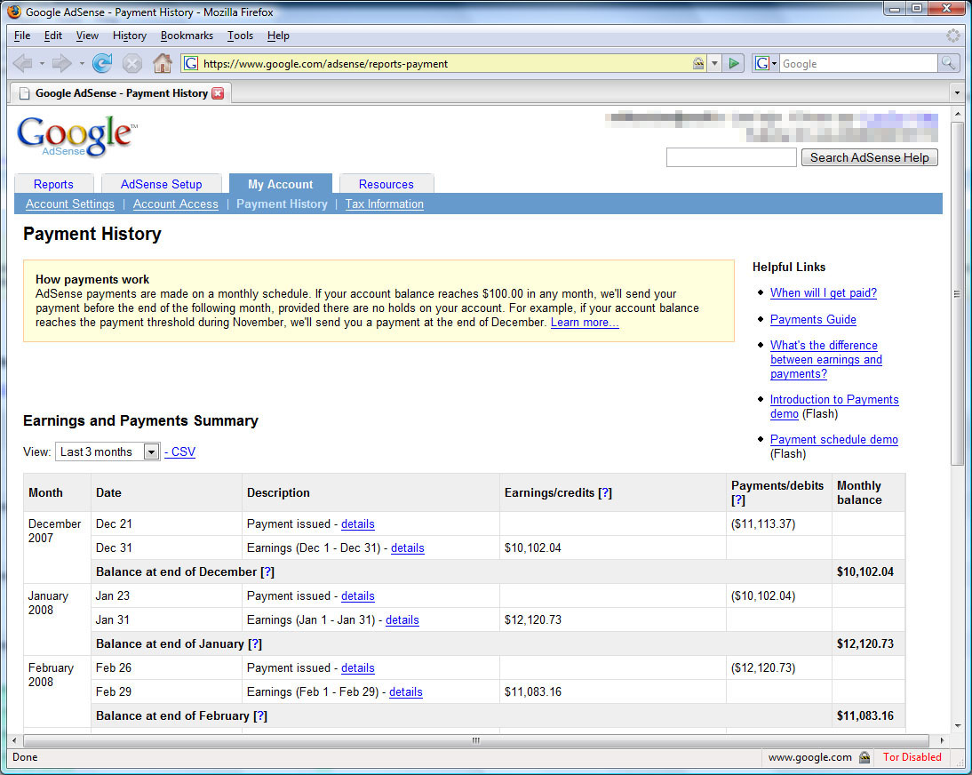Click help mark for Balance at end of December
972x775 pixels.
(267, 571)
